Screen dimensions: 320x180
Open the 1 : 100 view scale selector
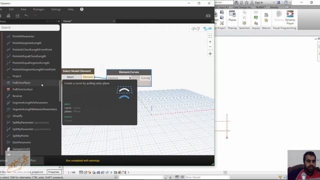point(71,172)
